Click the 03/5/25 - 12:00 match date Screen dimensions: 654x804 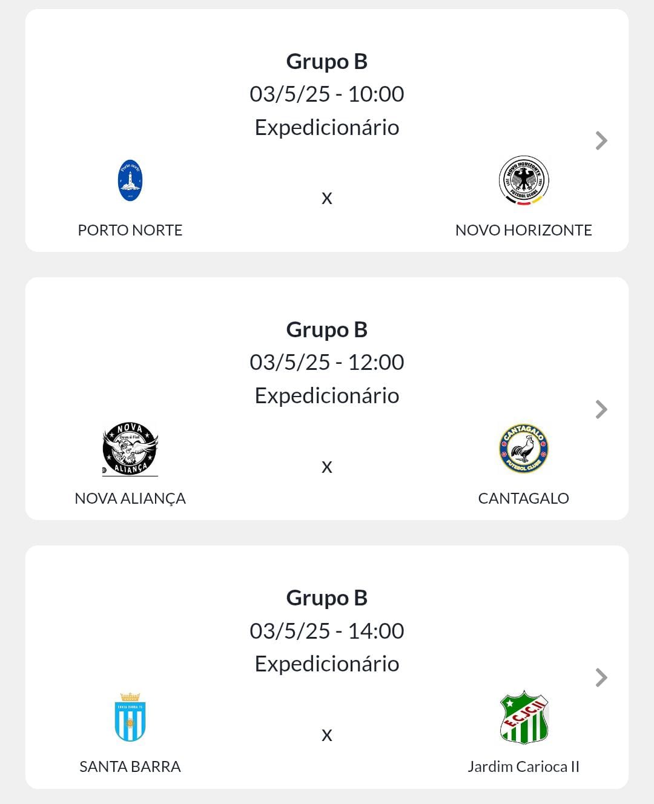point(327,362)
